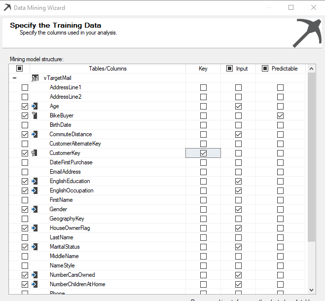Click the vTargetMail table icon
The height and width of the screenshot is (301, 325).
[35, 78]
